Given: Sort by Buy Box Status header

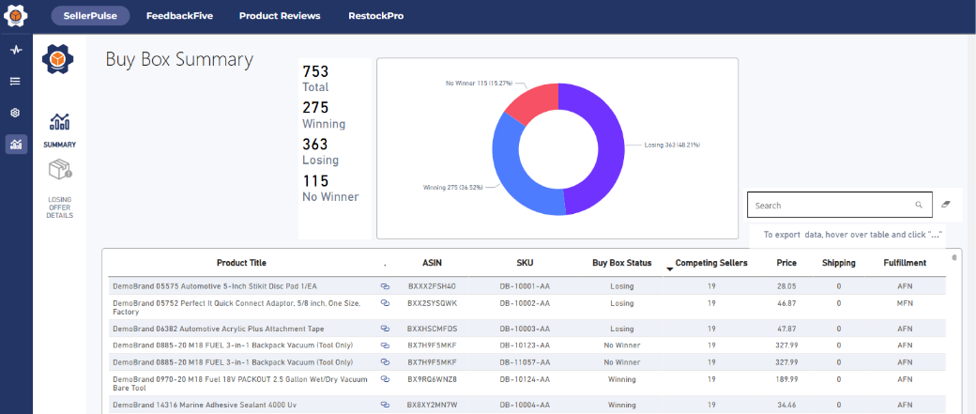Looking at the screenshot, I should (x=621, y=263).
